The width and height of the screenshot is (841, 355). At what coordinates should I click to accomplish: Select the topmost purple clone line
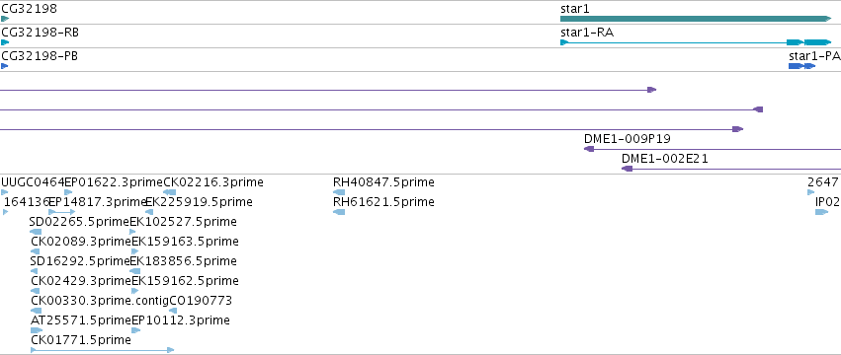[328, 90]
